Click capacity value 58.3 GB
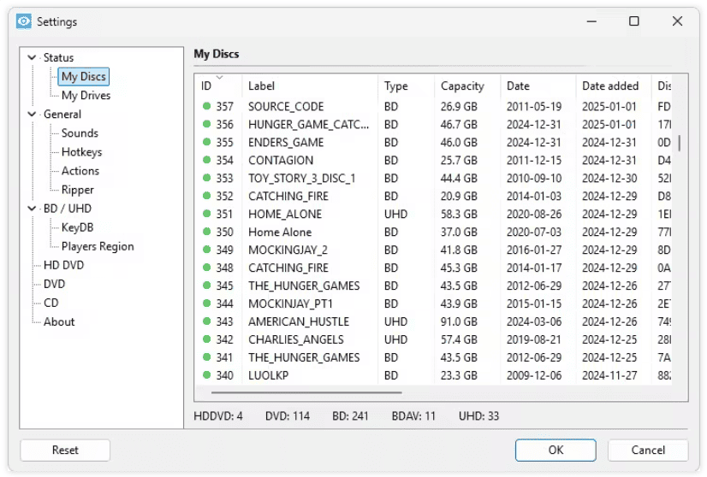Viewport: 707px width, 477px height. pyautogui.click(x=459, y=214)
